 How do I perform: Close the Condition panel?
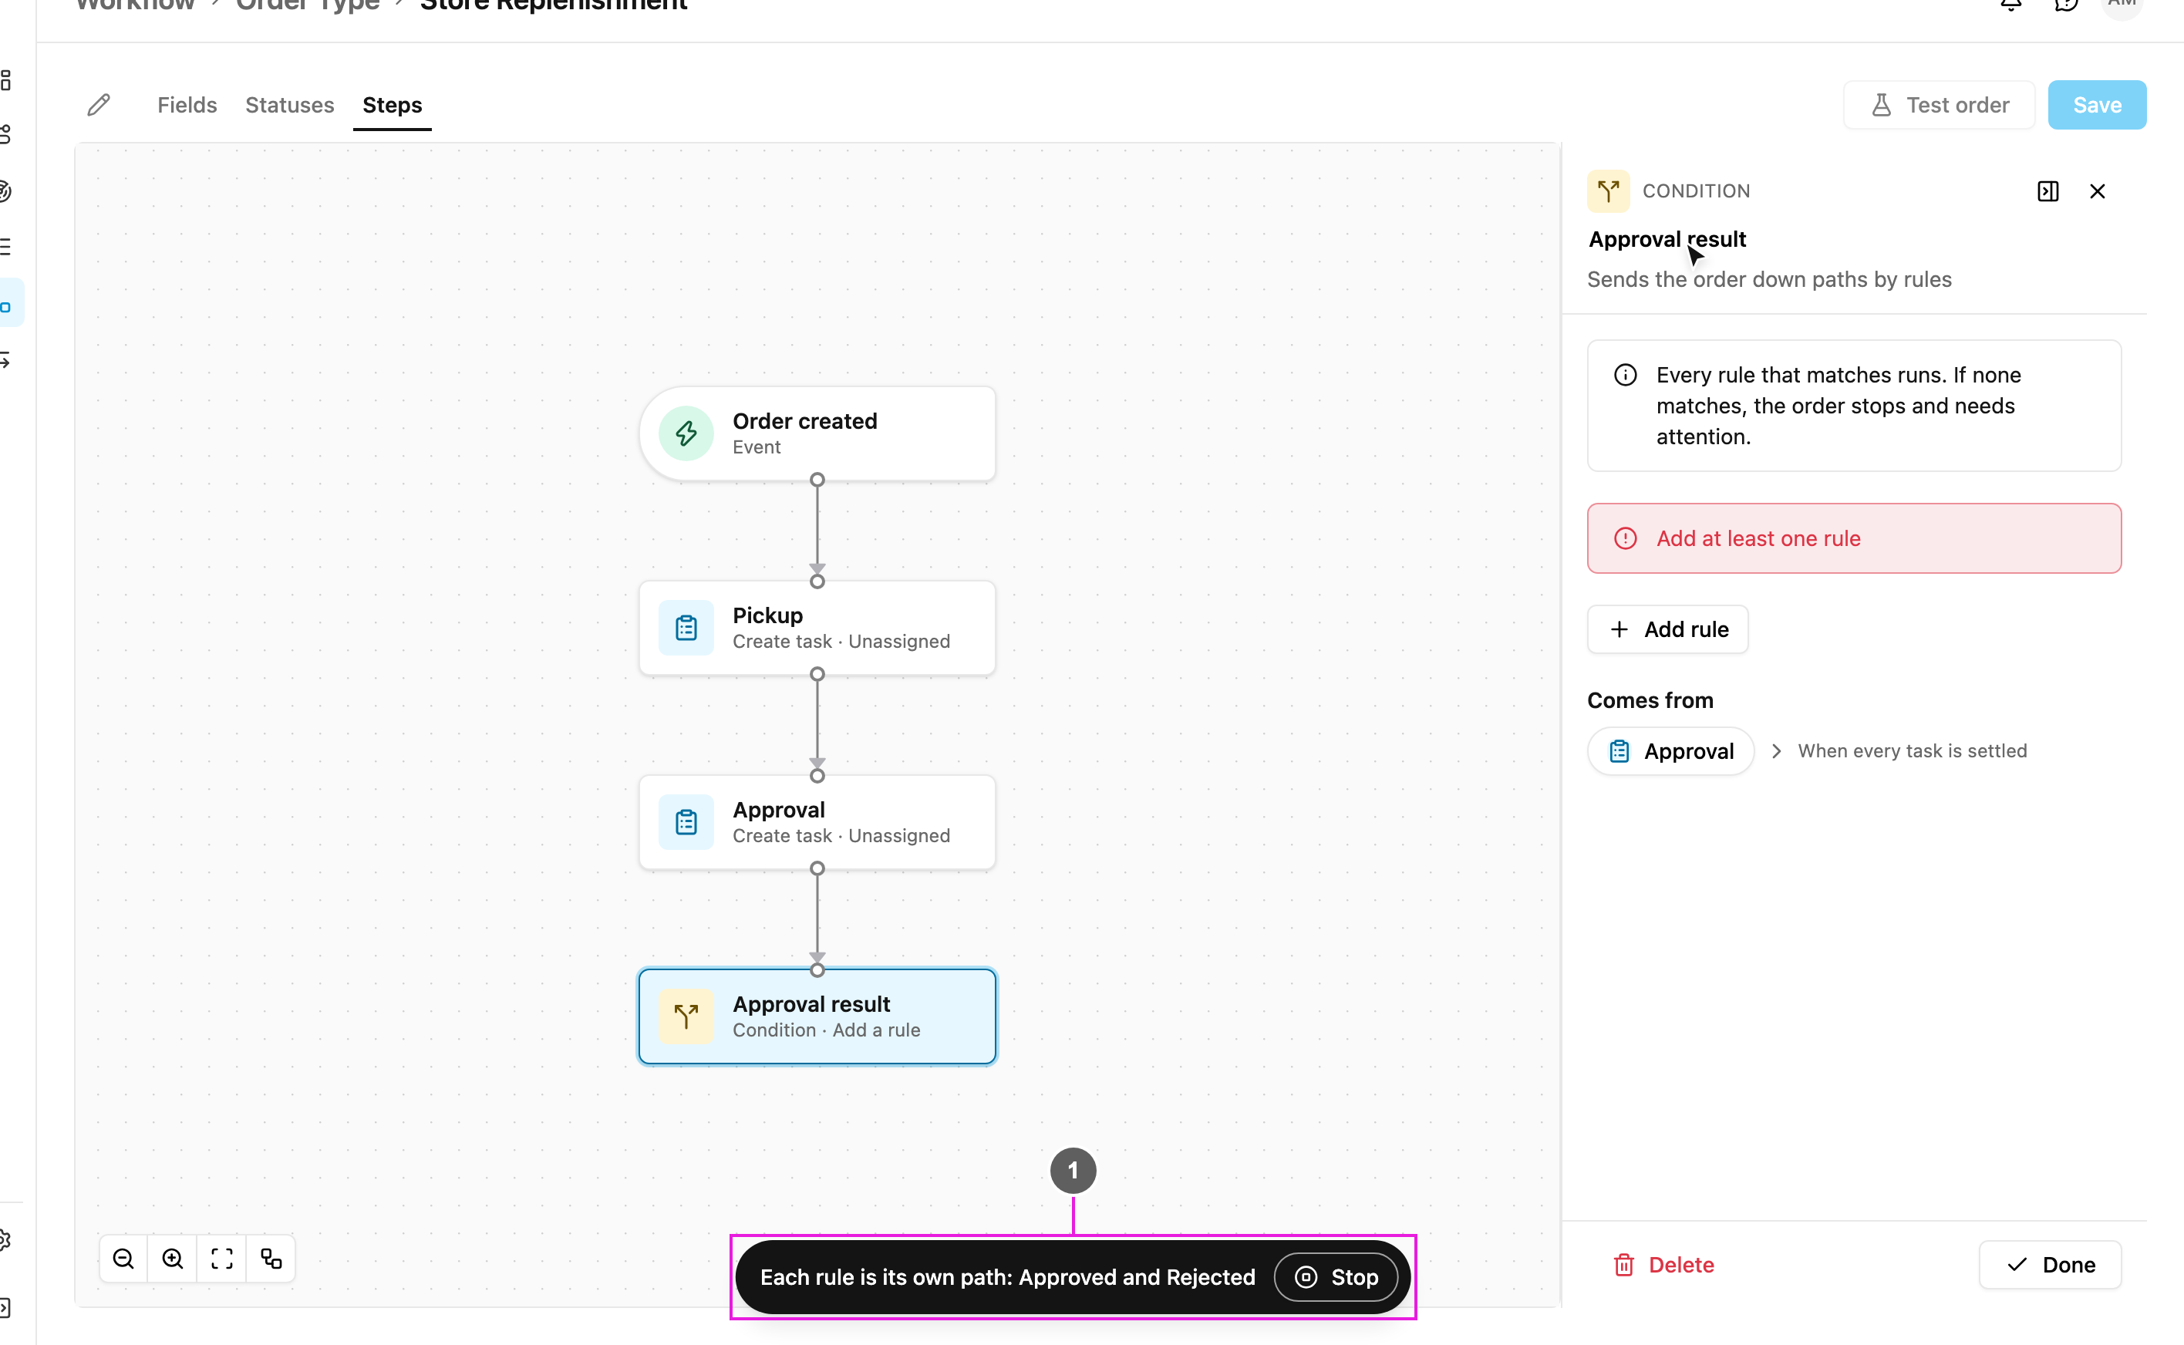2097,191
